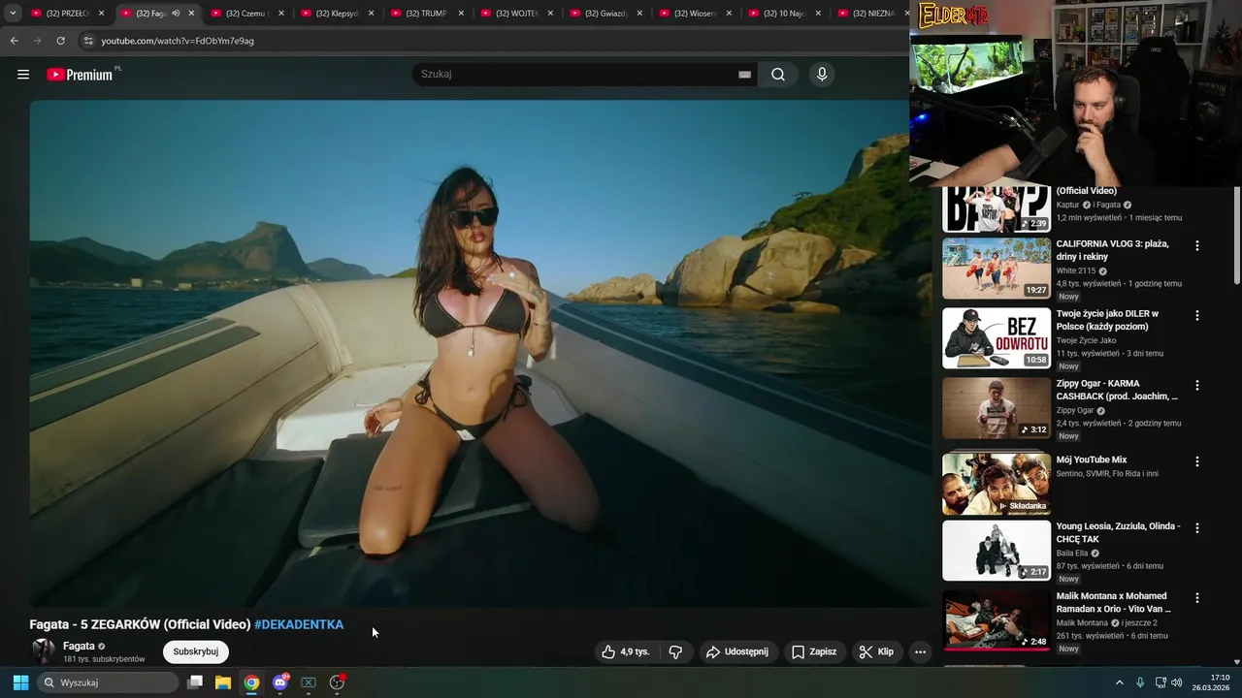This screenshot has height=698, width=1242.
Task: Show hidden system tray icons chevron
Action: coord(1119,682)
